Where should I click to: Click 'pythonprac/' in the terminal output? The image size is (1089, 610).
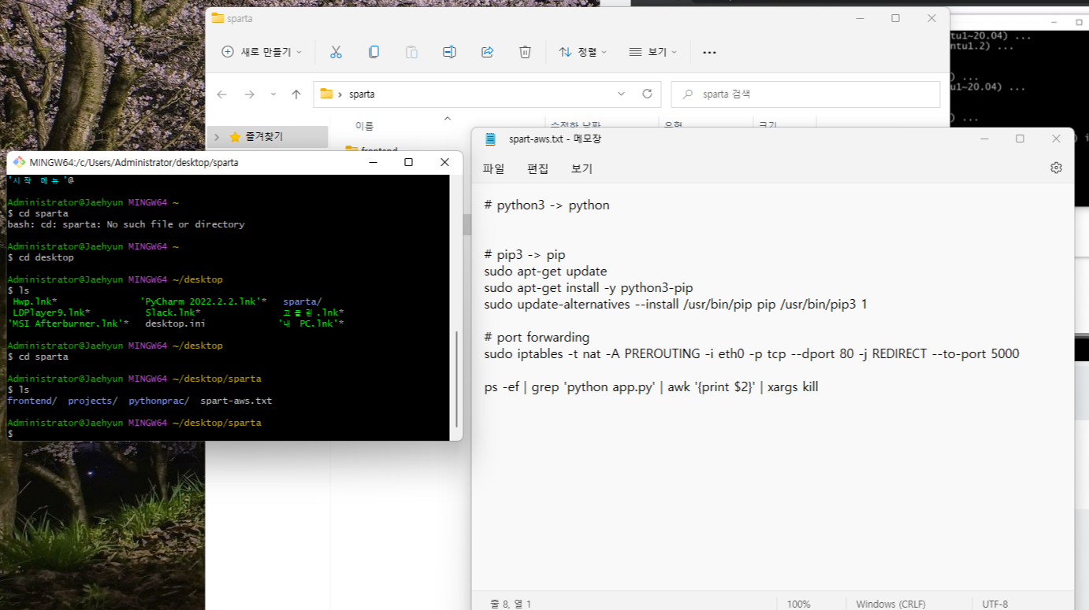click(x=158, y=401)
